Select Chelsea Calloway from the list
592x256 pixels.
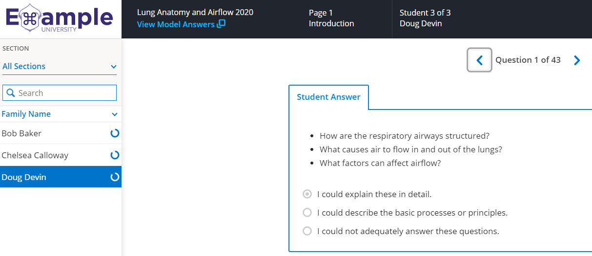pos(35,155)
